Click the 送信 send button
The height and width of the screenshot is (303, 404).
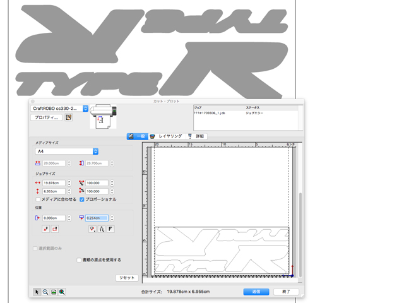pos(256,292)
